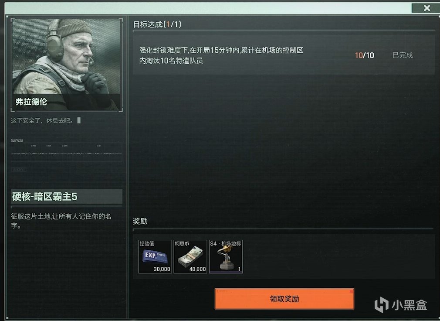The image size is (440, 321).
Task: Close the mission window with X
Action: point(426,8)
